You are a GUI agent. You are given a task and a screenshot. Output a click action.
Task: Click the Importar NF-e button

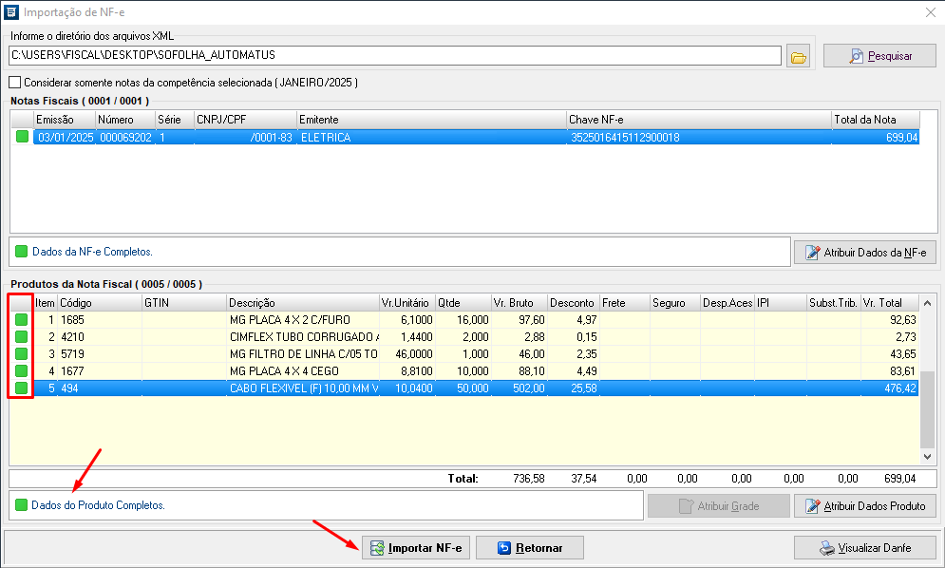point(416,548)
